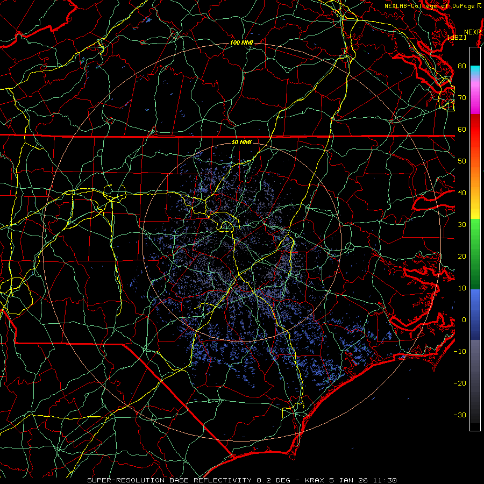Click the 30 value on the dBZ scale

(462, 225)
